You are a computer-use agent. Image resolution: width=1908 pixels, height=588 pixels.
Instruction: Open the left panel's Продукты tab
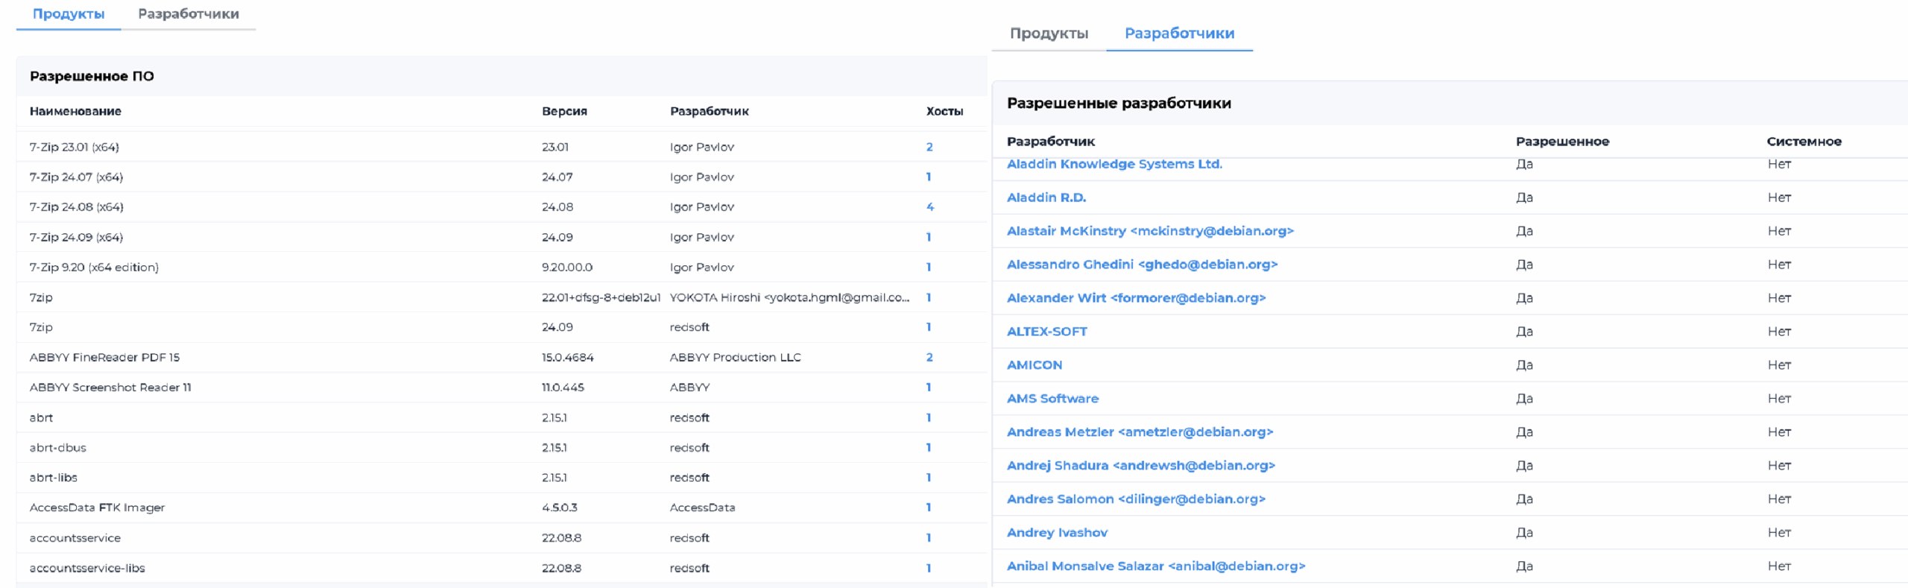tap(69, 14)
